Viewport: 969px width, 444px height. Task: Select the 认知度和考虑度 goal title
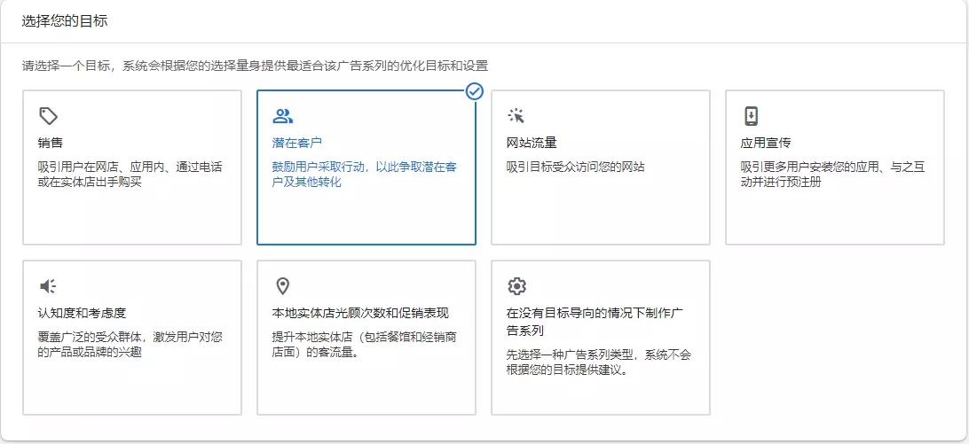(x=82, y=313)
